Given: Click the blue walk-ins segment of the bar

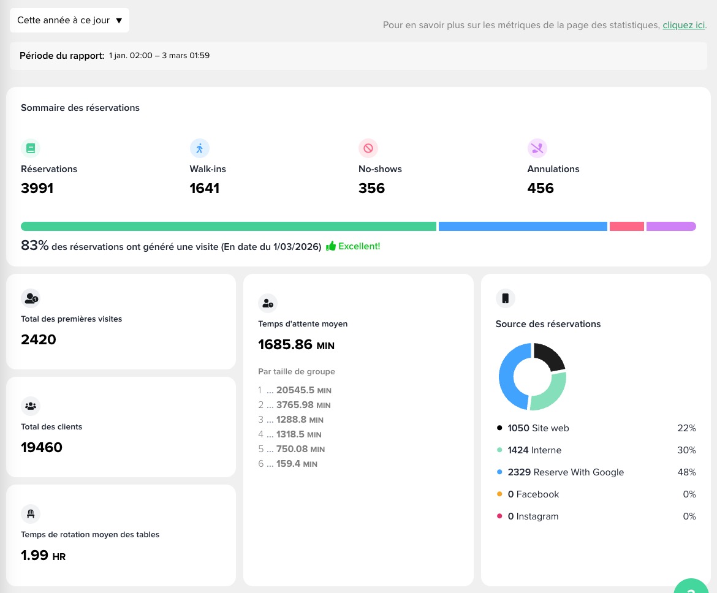Looking at the screenshot, I should pyautogui.click(x=523, y=227).
